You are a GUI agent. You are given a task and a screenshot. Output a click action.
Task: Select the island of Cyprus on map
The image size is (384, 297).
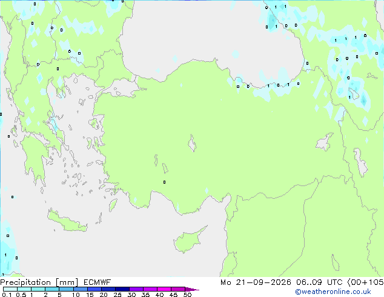[x=188, y=241]
